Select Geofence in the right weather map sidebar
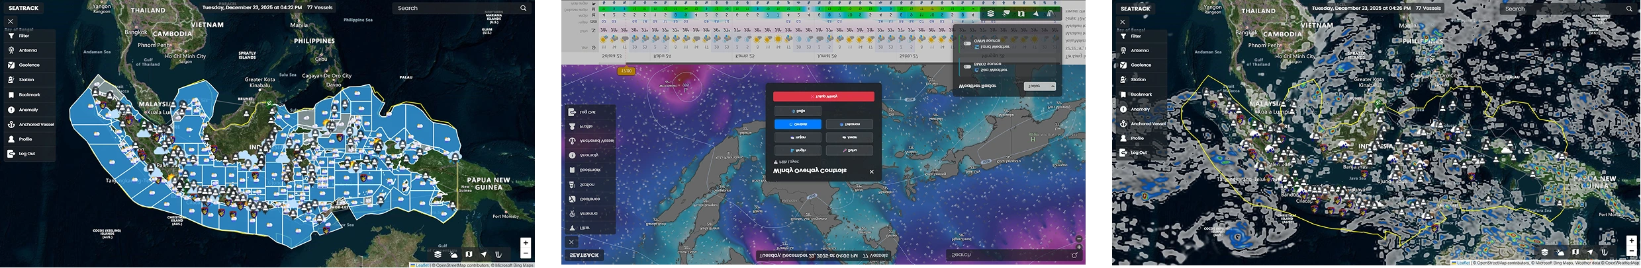Image resolution: width=1641 pixels, height=268 pixels. (1141, 65)
